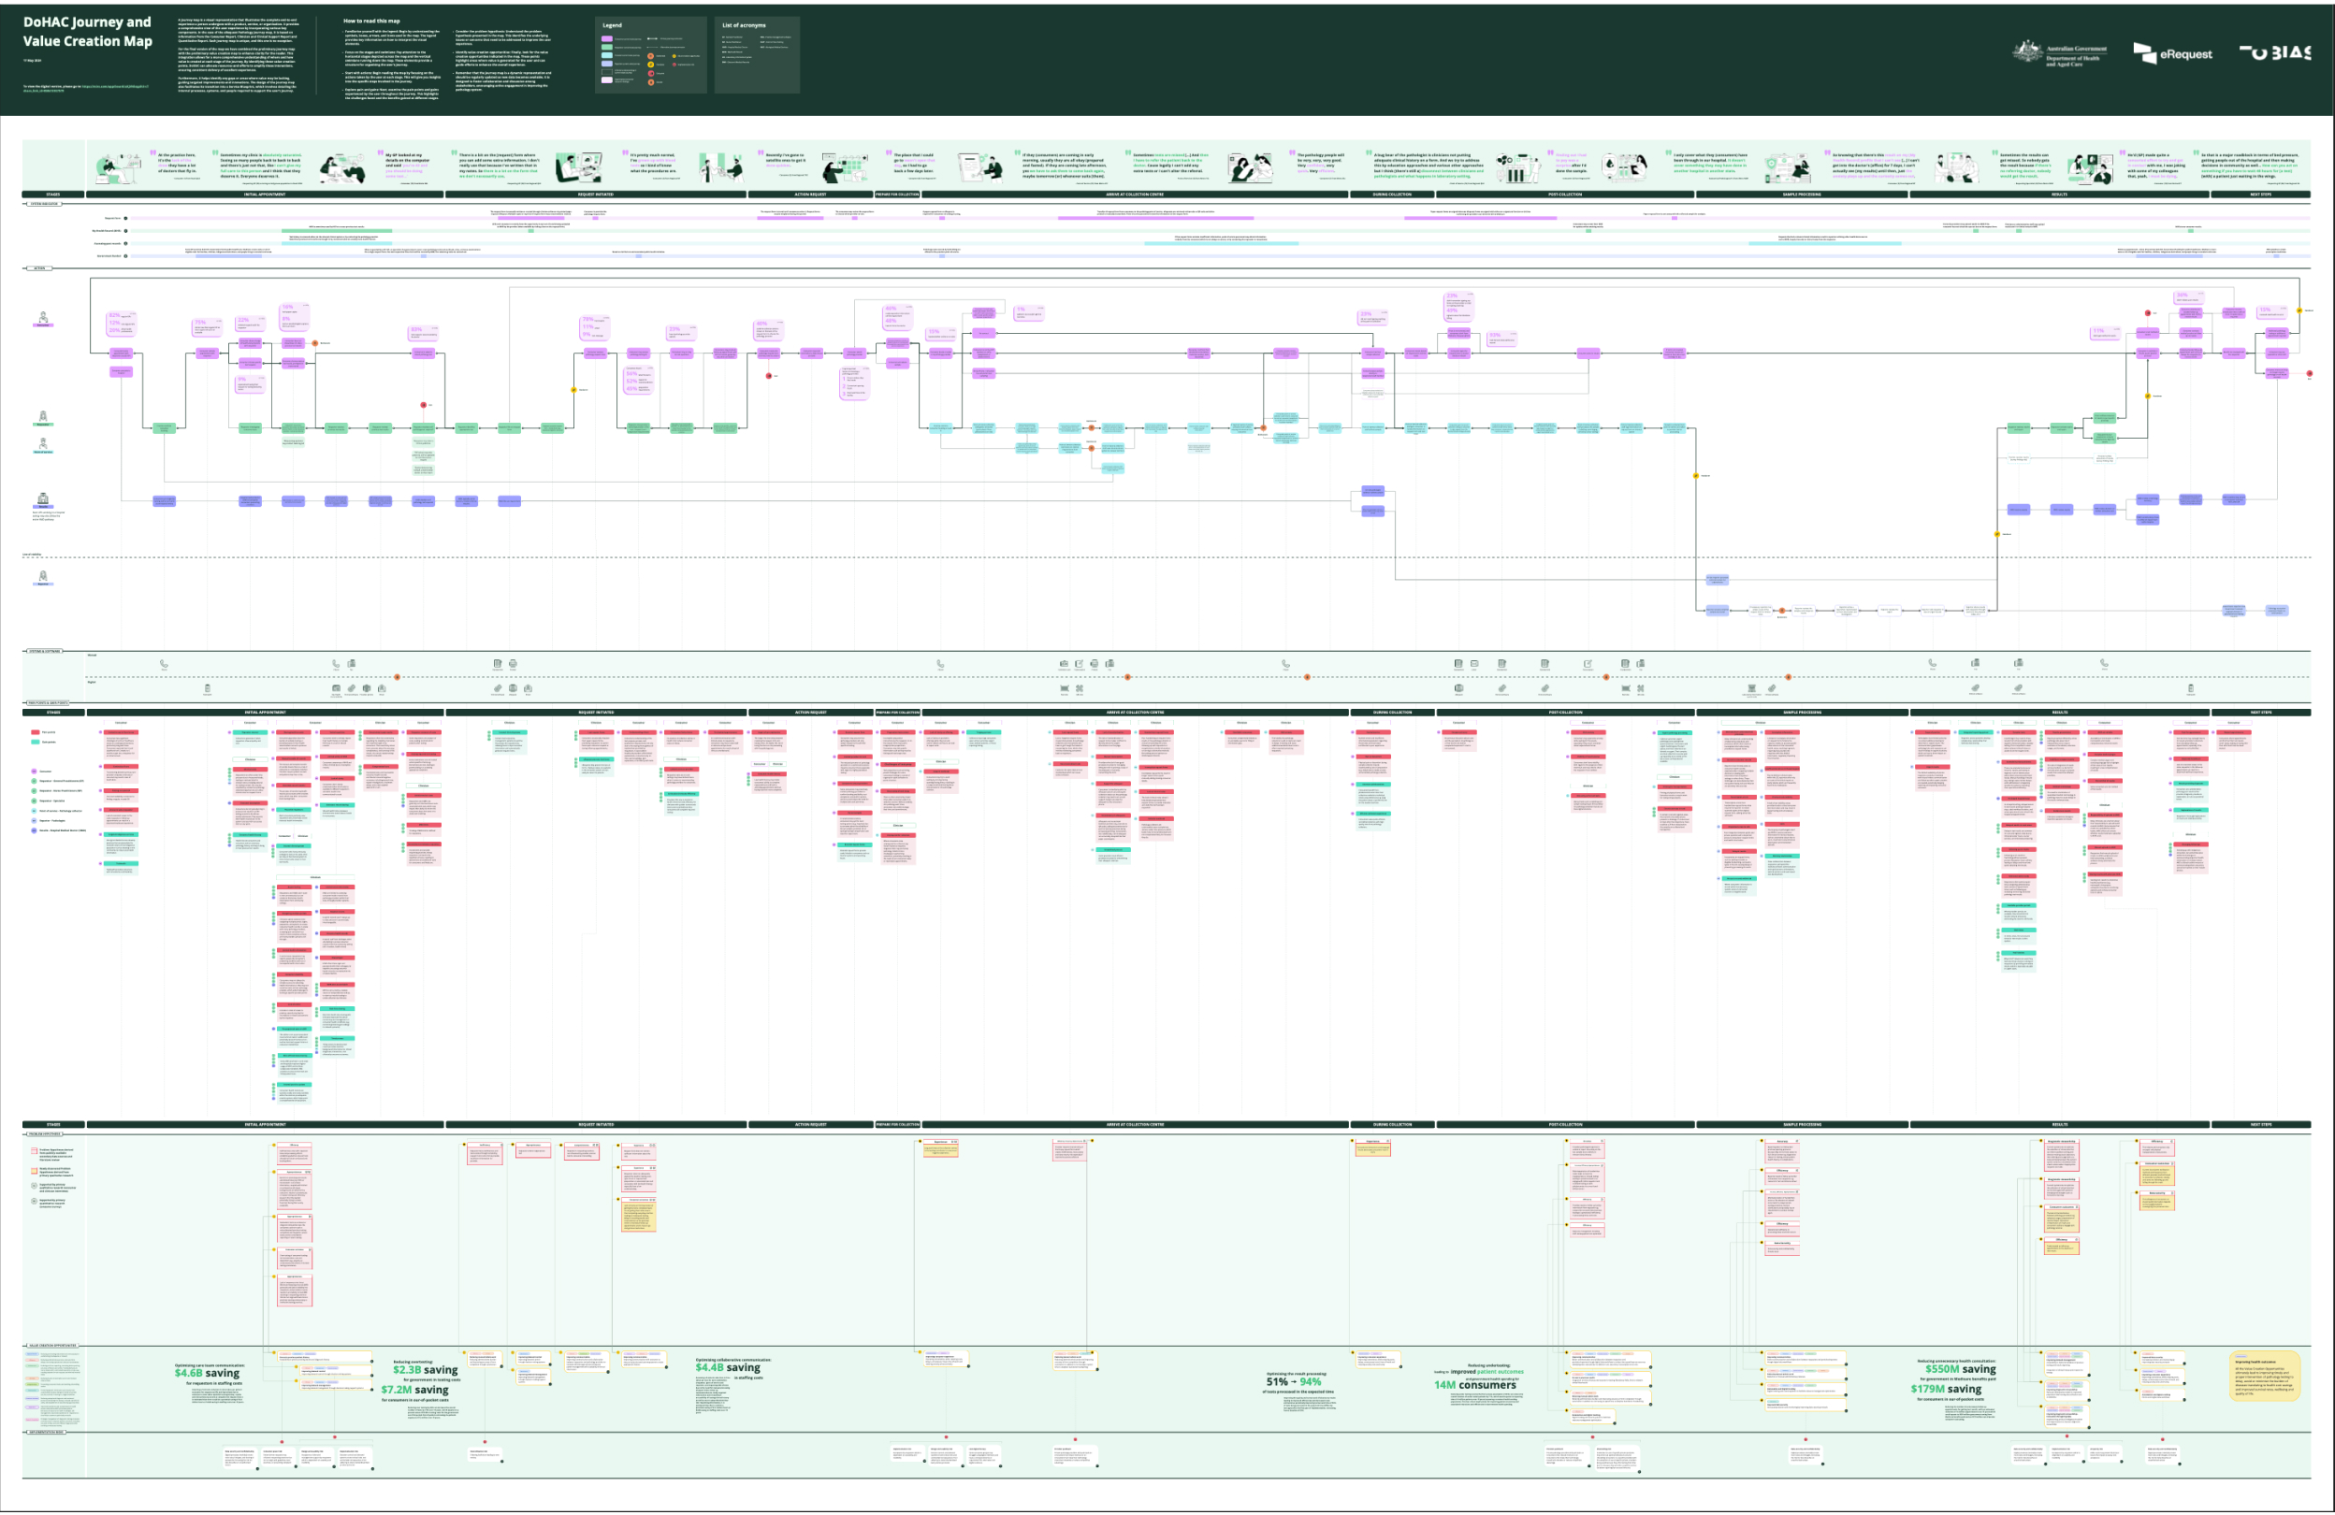
Task: Click the "$4.6B saving" figure
Action: point(207,1373)
